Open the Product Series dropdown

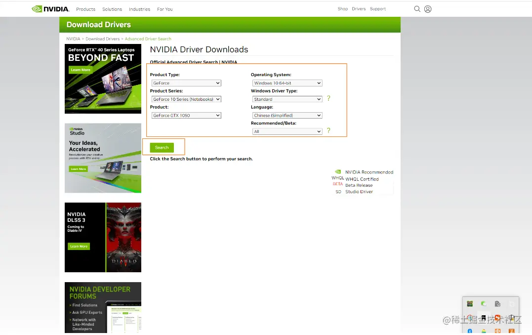pyautogui.click(x=186, y=99)
